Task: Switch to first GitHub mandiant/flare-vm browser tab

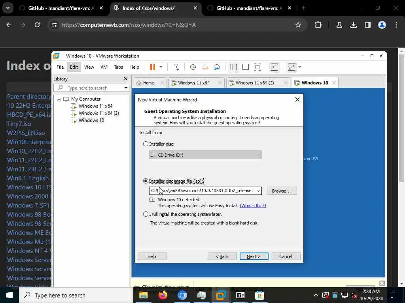Action: (x=61, y=8)
